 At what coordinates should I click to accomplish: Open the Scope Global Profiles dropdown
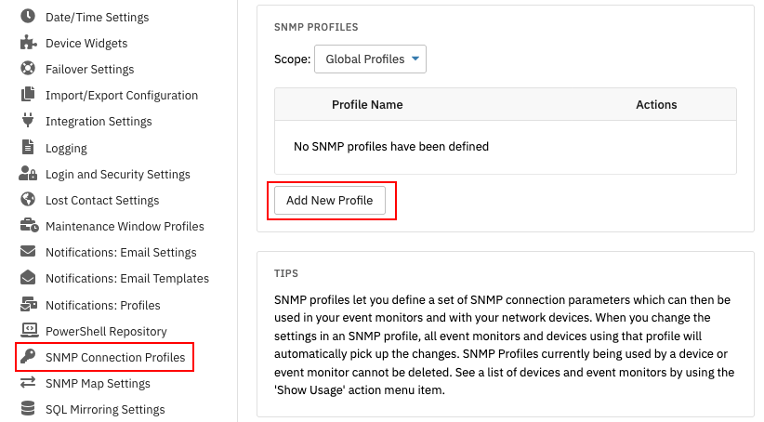(x=370, y=59)
